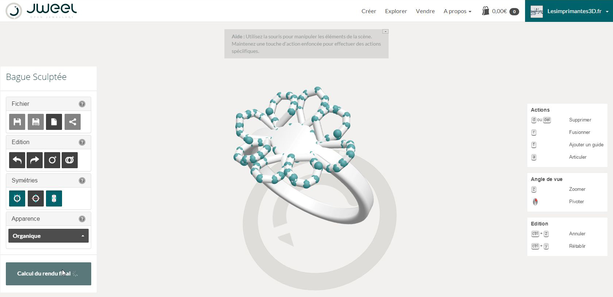
Task: Click the Calcul du rendu final button
Action: (49, 274)
